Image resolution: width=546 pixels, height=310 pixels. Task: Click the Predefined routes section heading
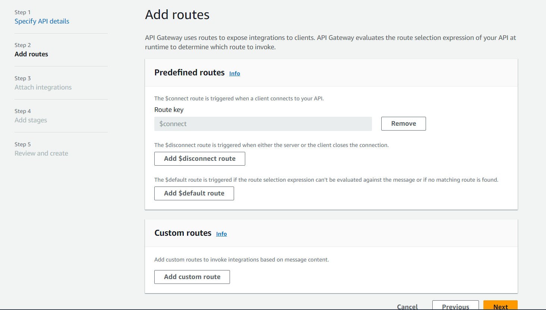pyautogui.click(x=189, y=72)
